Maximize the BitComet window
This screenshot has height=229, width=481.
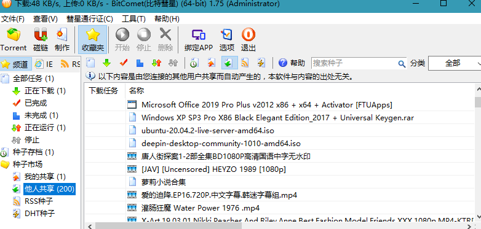pos(443,4)
